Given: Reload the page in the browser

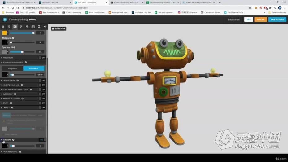Looking at the screenshot, I should pos(13,8).
